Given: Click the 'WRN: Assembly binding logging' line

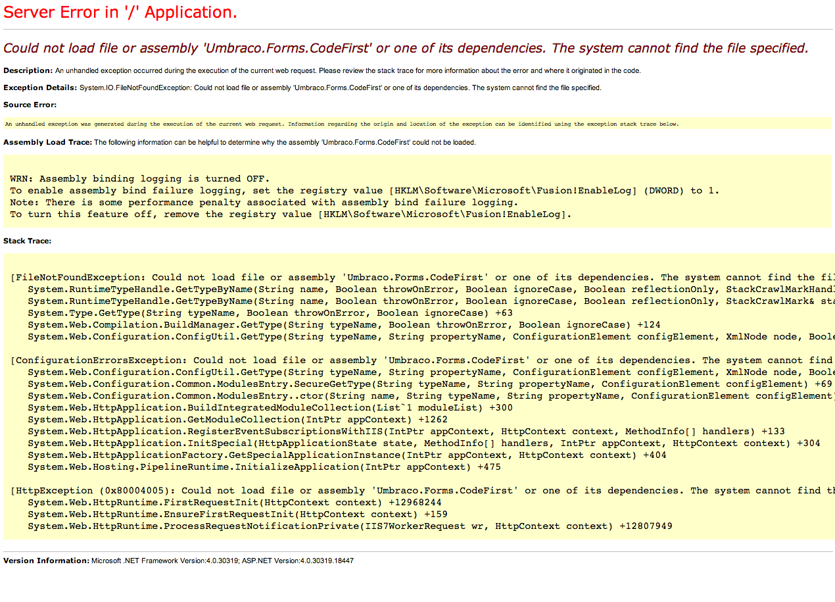Looking at the screenshot, I should (139, 178).
